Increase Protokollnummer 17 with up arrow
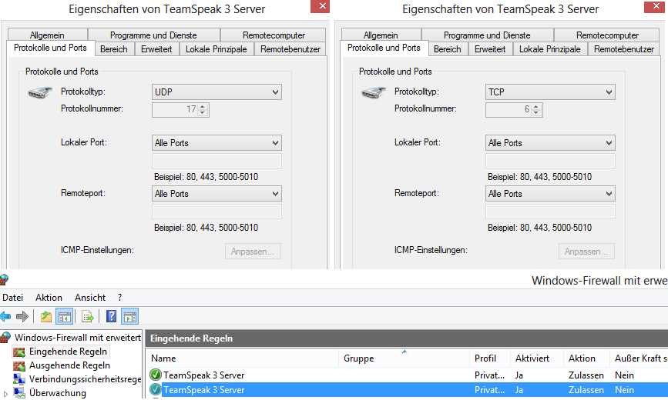668x400 pixels. (203, 106)
